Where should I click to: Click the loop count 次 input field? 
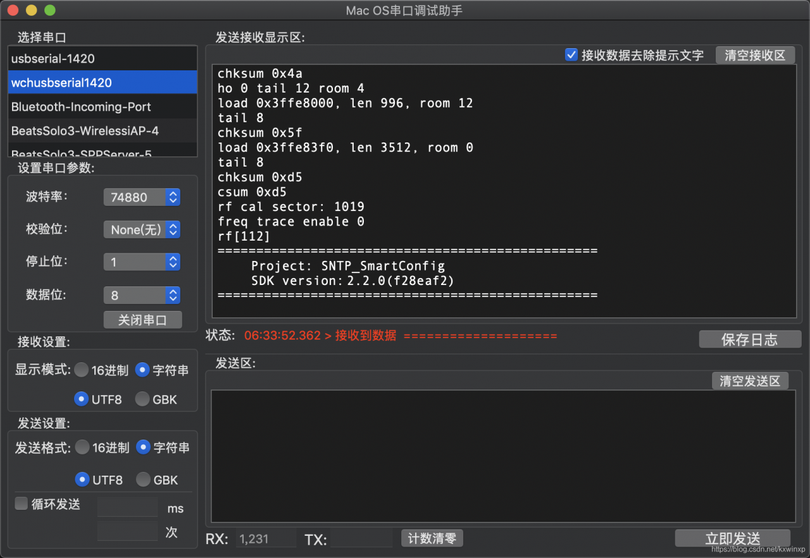point(127,531)
